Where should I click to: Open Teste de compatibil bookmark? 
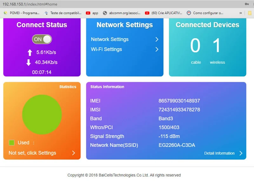[x=63, y=13]
